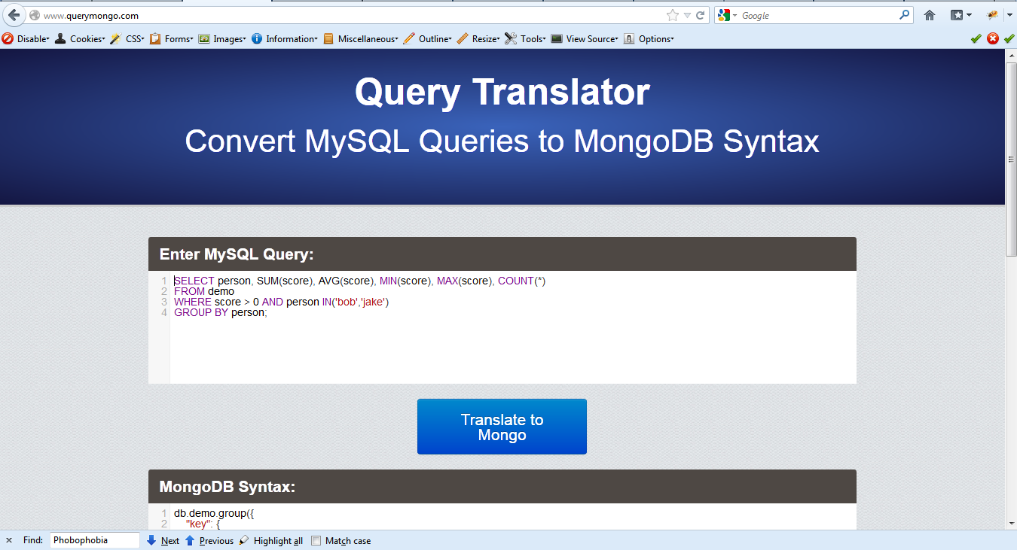Viewport: 1017px width, 550px height.
Task: Open the Outline developer menu
Action: click(428, 39)
